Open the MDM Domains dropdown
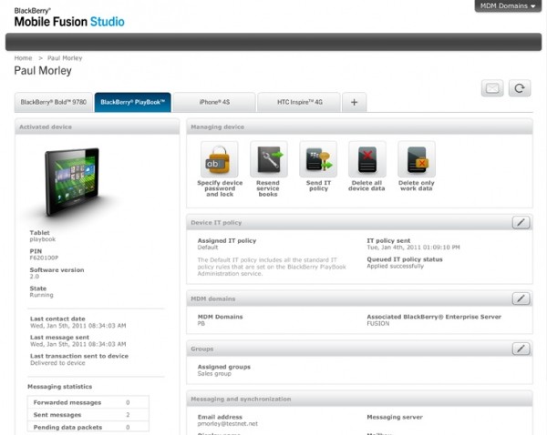This screenshot has height=435, width=547. 507,6
